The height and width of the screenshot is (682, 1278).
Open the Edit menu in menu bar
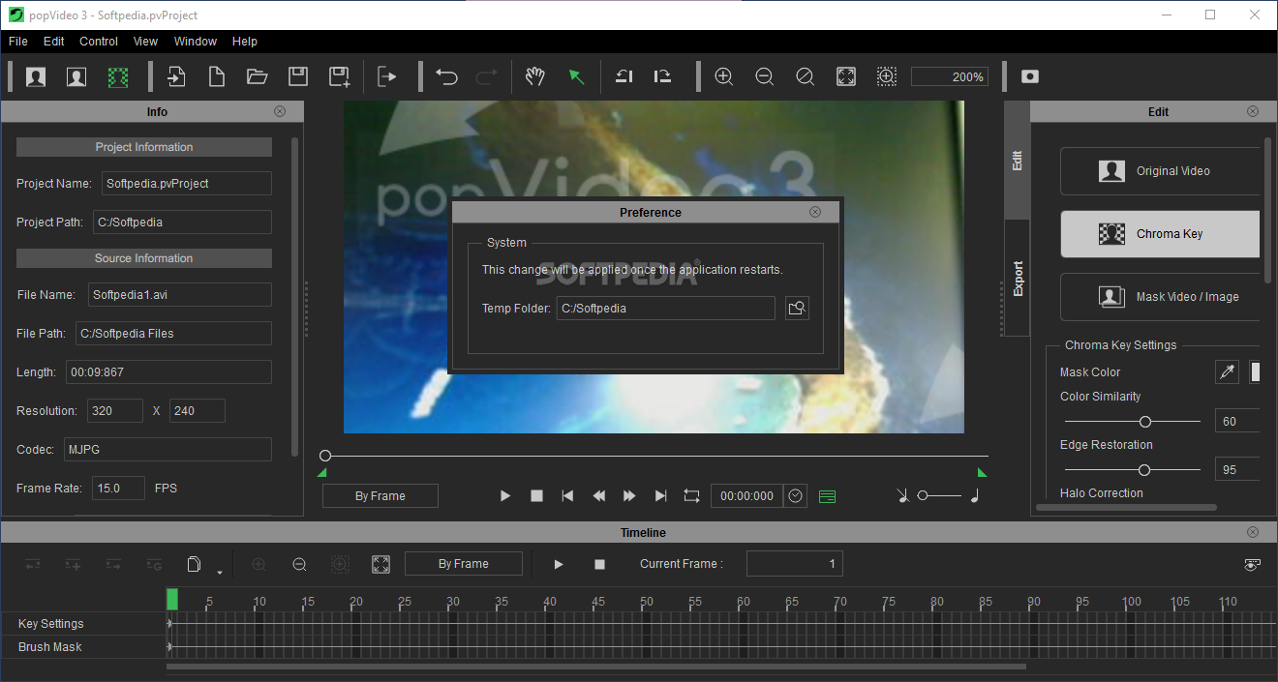pyautogui.click(x=54, y=42)
